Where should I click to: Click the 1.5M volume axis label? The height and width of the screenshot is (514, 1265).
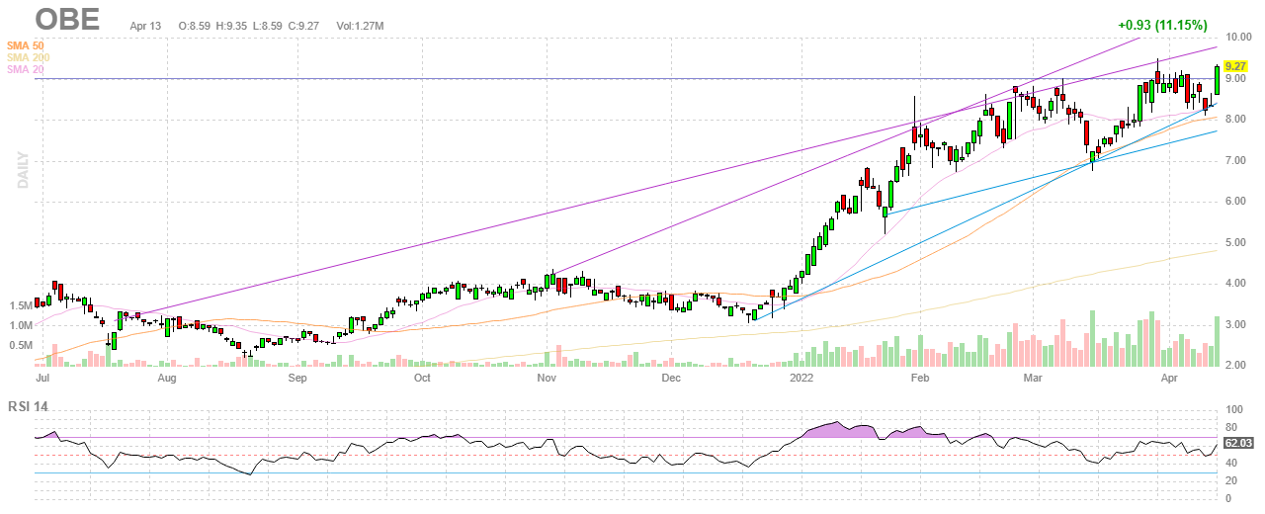click(21, 306)
